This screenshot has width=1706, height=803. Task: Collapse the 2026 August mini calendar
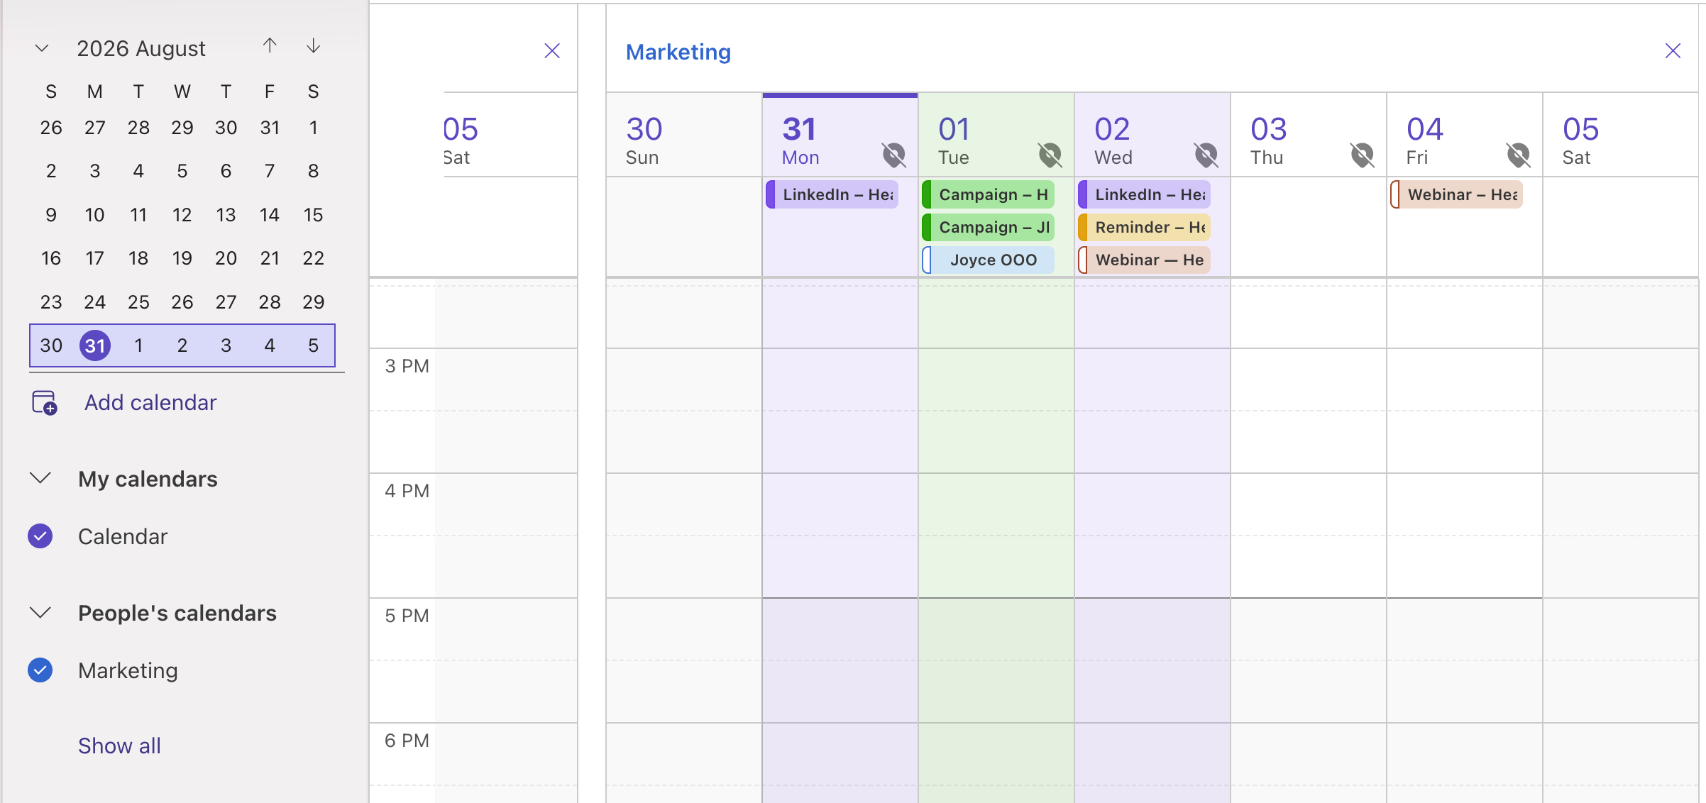[42, 48]
